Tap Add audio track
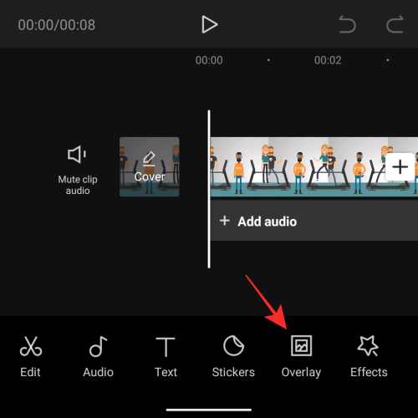This screenshot has height=418, width=418. point(314,222)
